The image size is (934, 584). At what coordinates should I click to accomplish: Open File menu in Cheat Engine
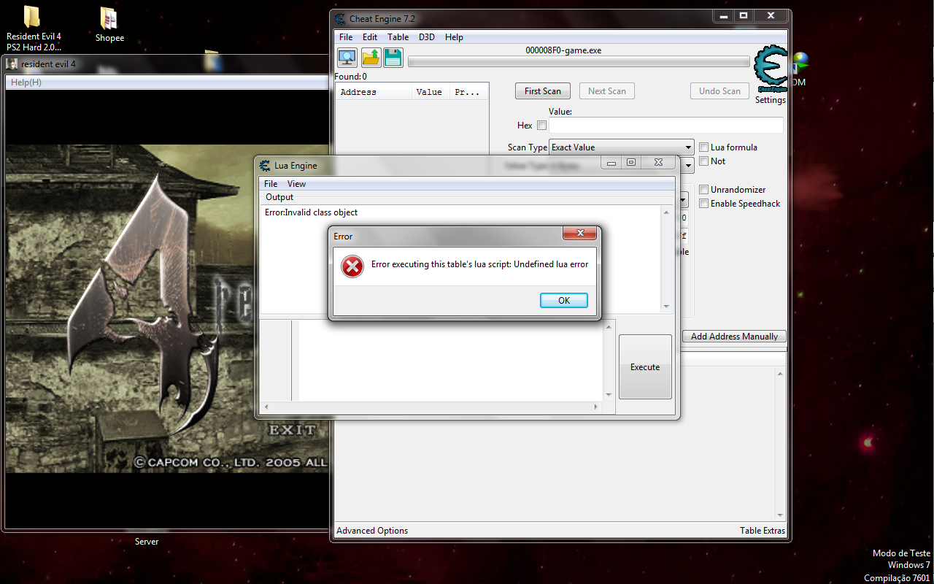click(x=345, y=37)
